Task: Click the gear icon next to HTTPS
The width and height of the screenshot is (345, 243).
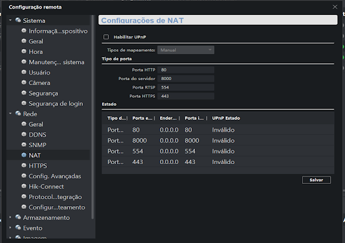Action: [24, 165]
